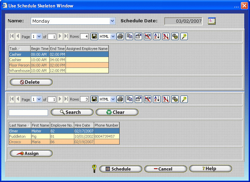Click the employee search text field
250x182 pixels.
point(28,112)
